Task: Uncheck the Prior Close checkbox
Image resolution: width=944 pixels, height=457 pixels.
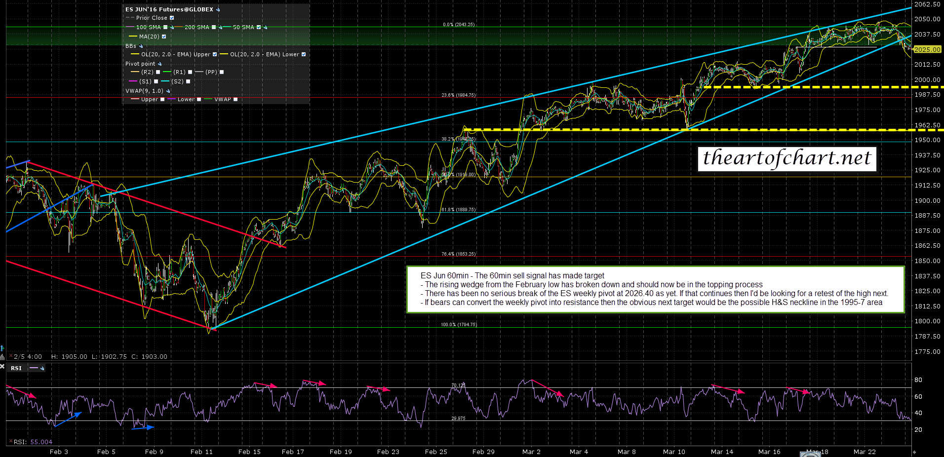Action: click(x=172, y=18)
